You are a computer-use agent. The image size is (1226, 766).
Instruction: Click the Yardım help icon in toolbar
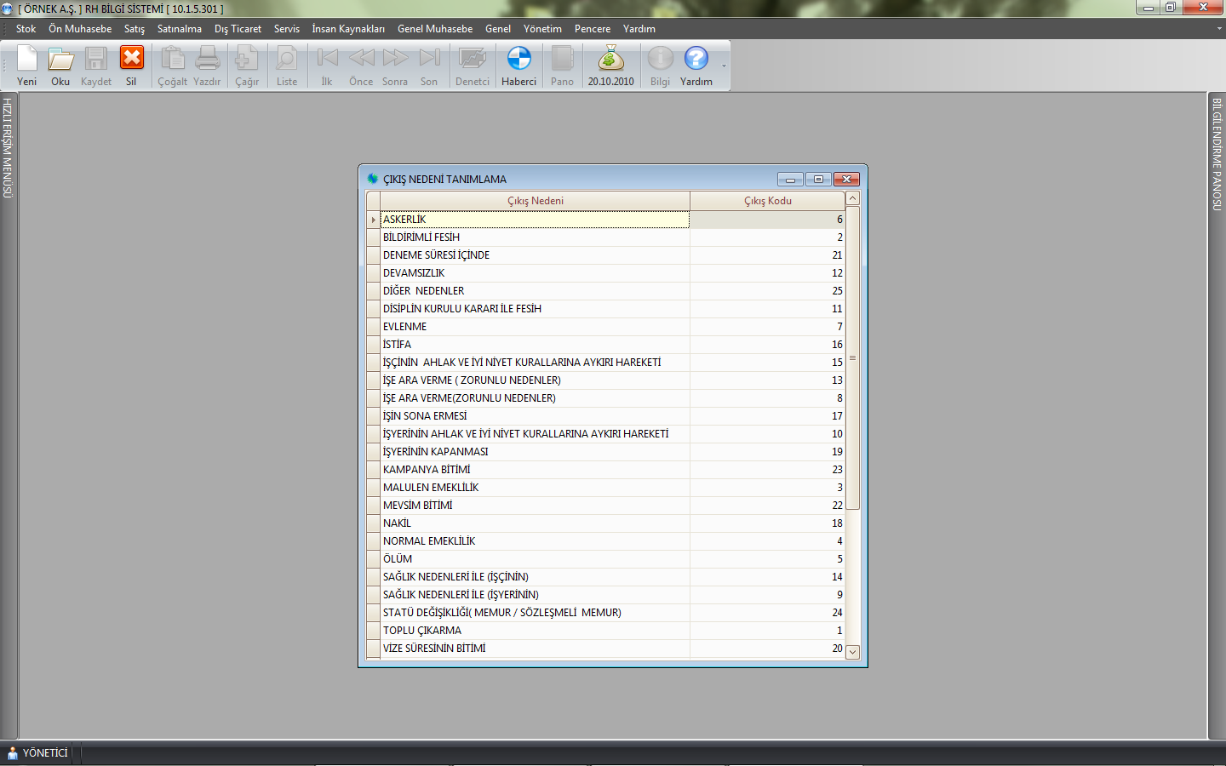696,66
